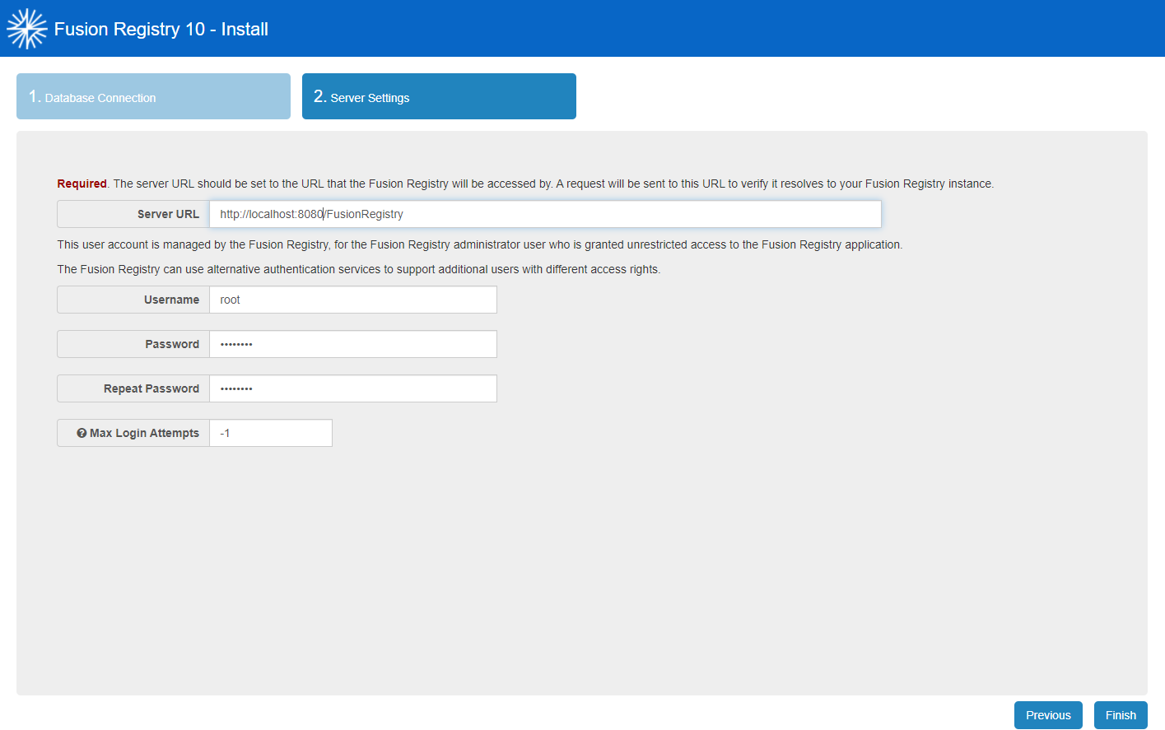Image resolution: width=1165 pixels, height=730 pixels.
Task: Select the Server Settings step tab
Action: 439,96
